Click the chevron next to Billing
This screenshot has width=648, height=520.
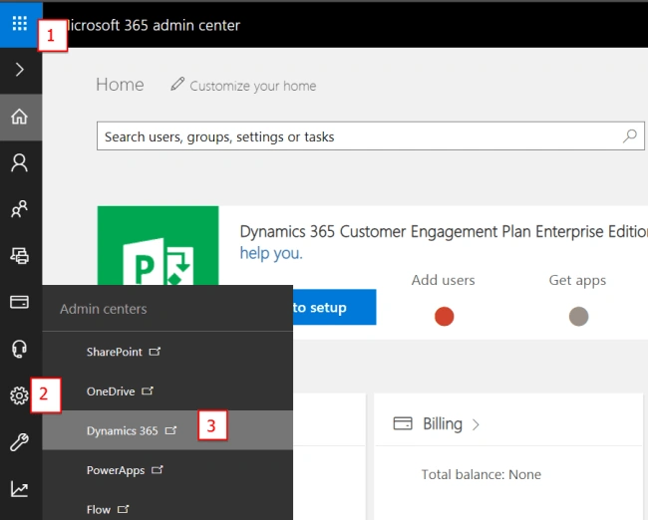(x=476, y=424)
